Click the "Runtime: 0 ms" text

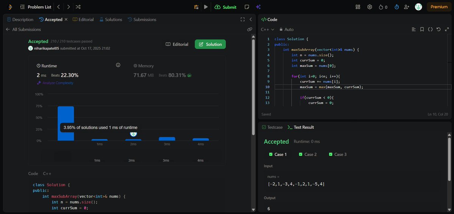point(306,142)
